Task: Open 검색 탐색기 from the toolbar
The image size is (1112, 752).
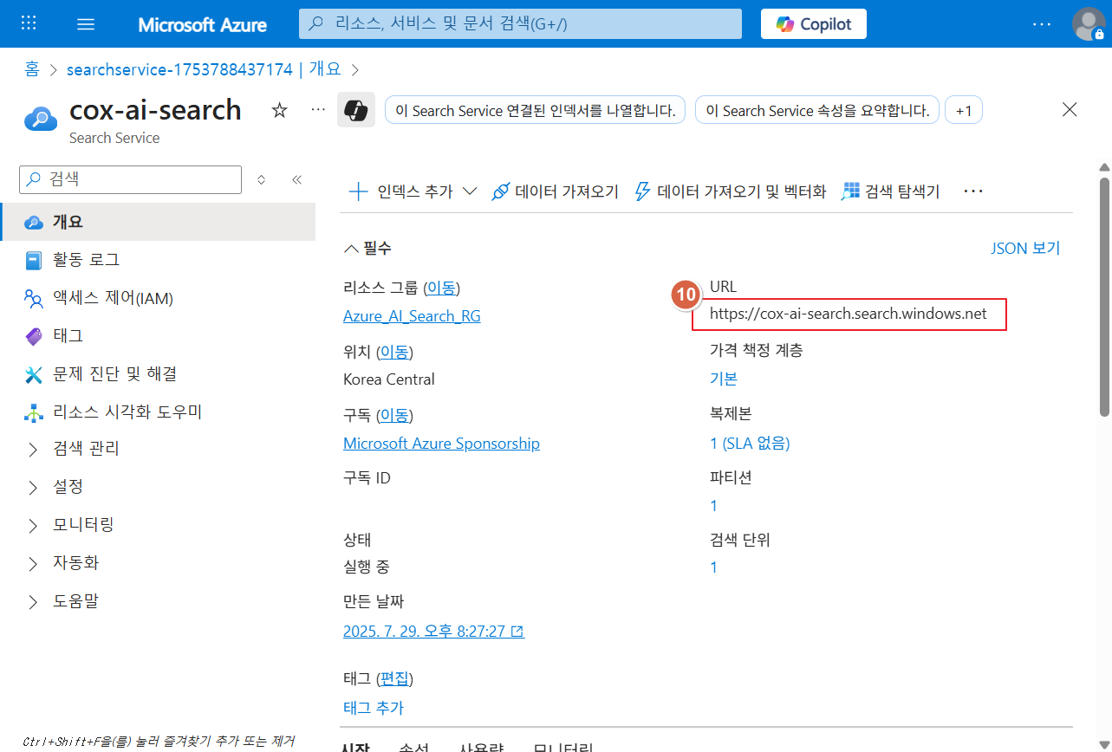Action: [891, 191]
